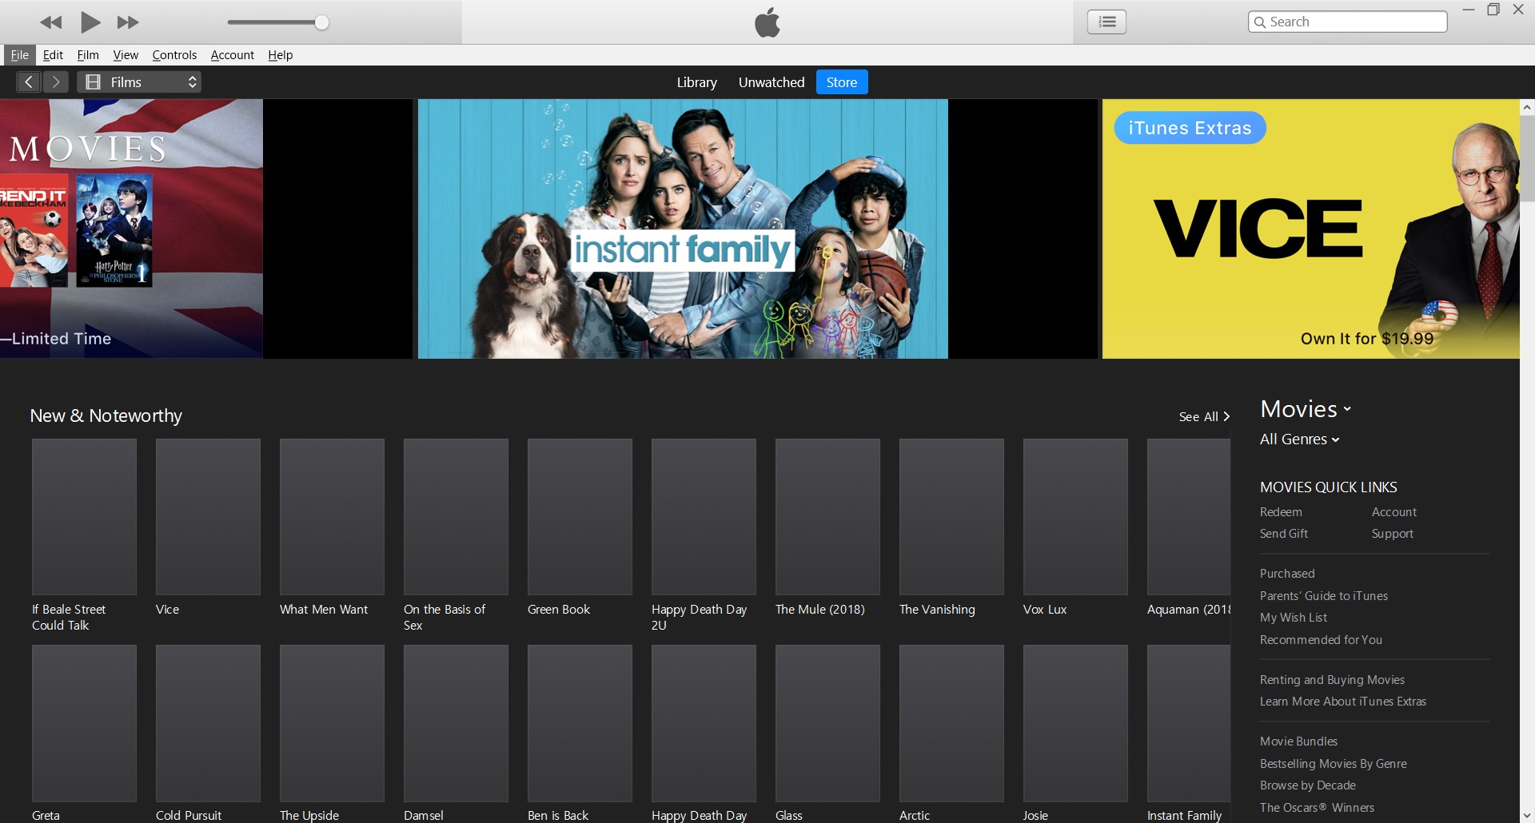Image resolution: width=1535 pixels, height=823 pixels.
Task: Open the Controls menu
Action: point(174,55)
